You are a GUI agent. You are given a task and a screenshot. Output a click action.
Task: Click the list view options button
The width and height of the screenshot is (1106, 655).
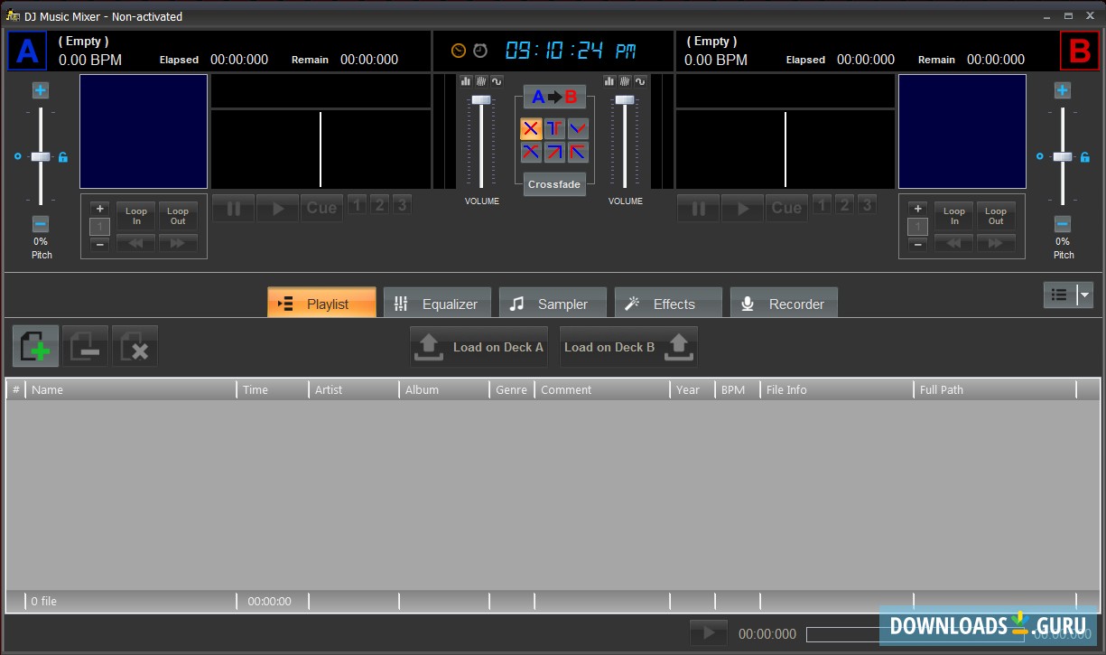pos(1060,295)
